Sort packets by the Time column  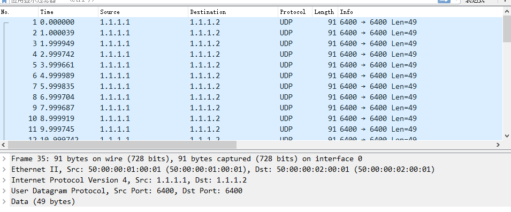point(68,12)
